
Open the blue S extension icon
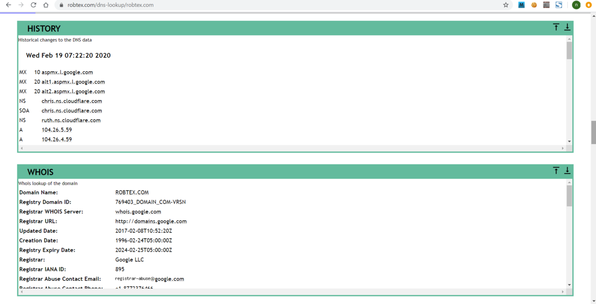(559, 5)
